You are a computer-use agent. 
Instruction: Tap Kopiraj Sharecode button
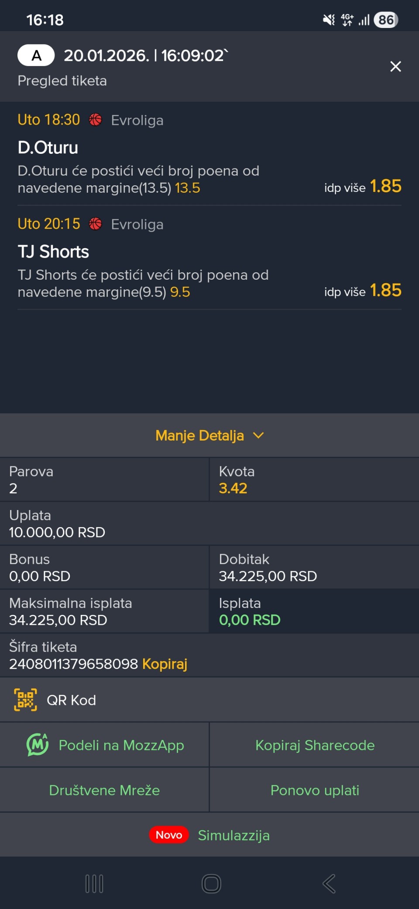(x=315, y=745)
